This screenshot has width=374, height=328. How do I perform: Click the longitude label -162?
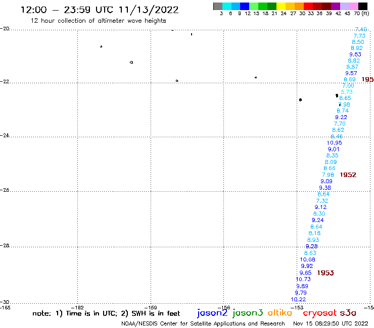coord(78,308)
